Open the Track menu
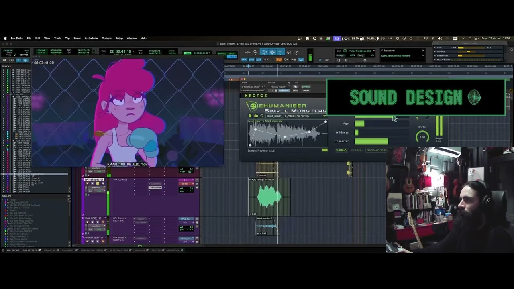 (x=57, y=38)
